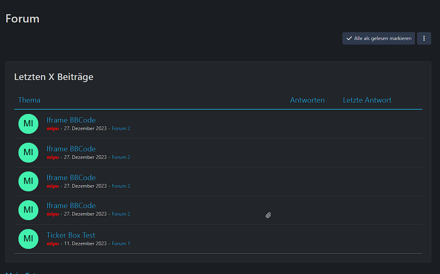Screen dimensions: 440x274
Task: Click the paperclip attachment icon
Action: pyautogui.click(x=268, y=215)
